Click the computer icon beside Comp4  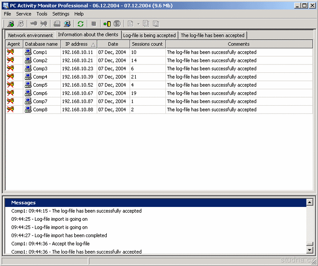click(x=28, y=77)
